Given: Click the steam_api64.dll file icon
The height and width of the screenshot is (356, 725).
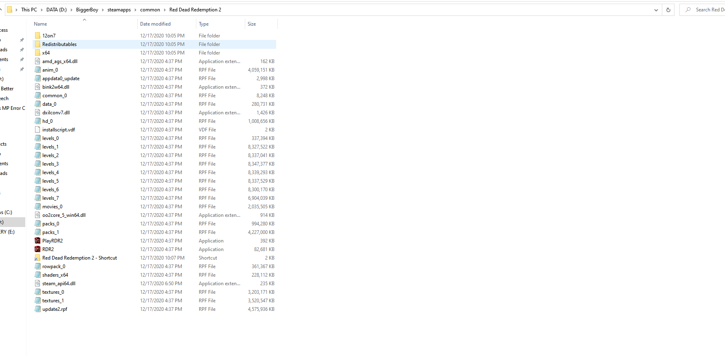Looking at the screenshot, I should tap(37, 283).
